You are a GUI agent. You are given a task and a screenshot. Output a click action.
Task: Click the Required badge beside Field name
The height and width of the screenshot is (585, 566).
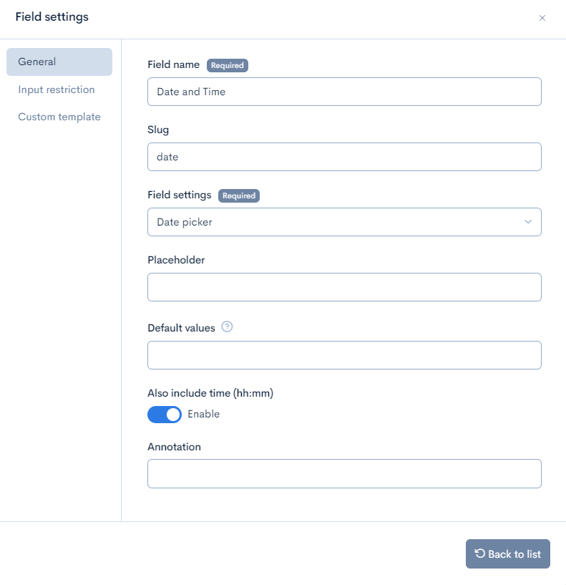pos(228,65)
